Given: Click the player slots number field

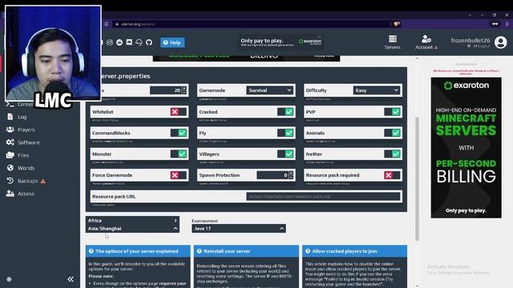Looking at the screenshot, I should pos(166,90).
